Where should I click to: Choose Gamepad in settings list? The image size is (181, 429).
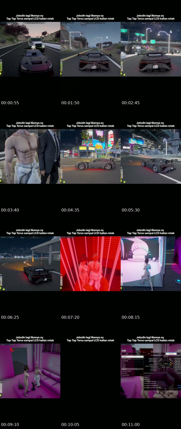pyautogui.click(x=132, y=357)
